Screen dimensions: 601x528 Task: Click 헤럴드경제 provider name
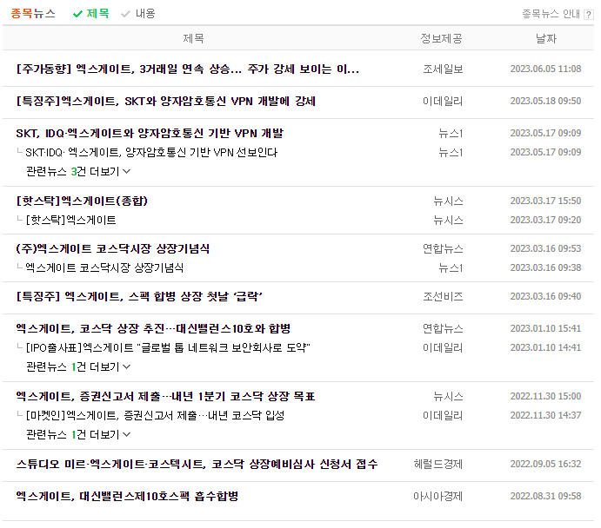pos(438,464)
